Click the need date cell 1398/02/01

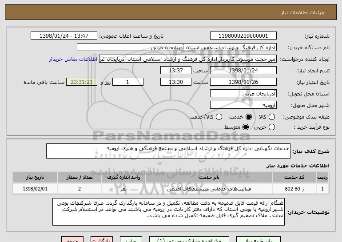[35, 189]
